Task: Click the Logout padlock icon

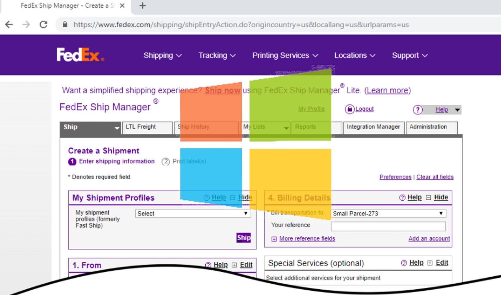Action: click(x=350, y=109)
